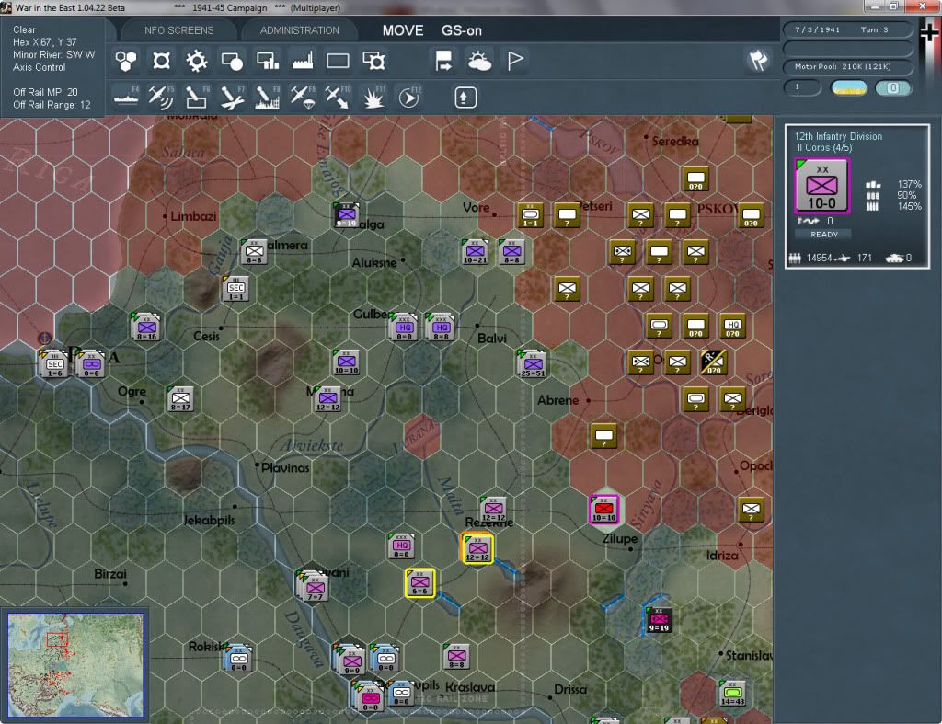This screenshot has width=942, height=724.
Task: Click the Plavinas town on the map
Action: coord(285,467)
